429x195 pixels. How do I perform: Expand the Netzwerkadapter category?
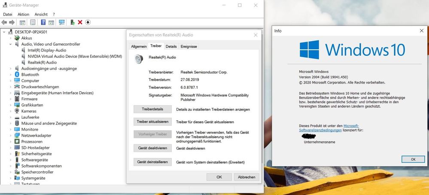point(11,135)
